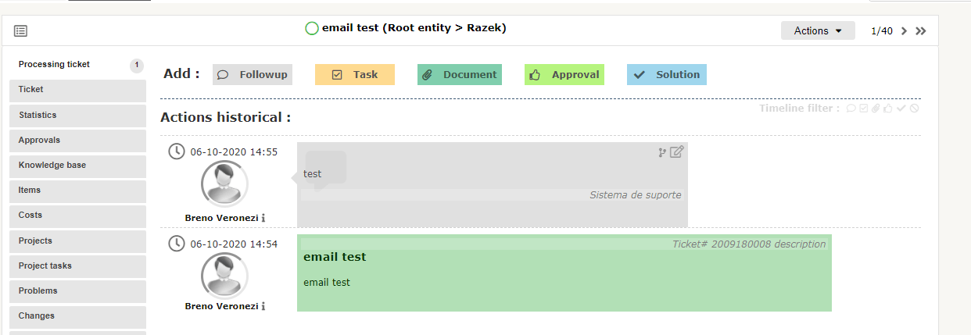
Task: Click the edit pencil icon on the followup
Action: (677, 151)
